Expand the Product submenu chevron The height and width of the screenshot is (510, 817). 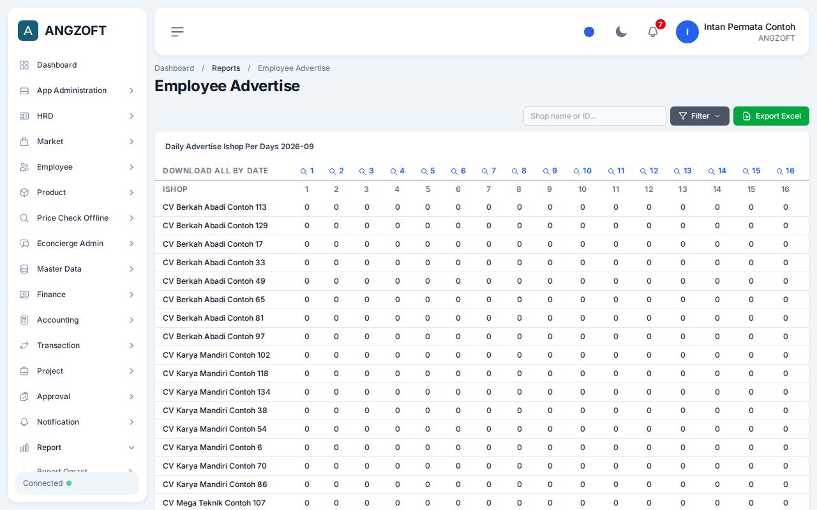(131, 193)
